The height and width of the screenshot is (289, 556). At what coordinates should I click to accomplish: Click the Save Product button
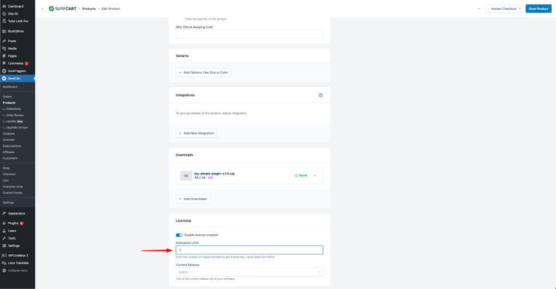(538, 9)
